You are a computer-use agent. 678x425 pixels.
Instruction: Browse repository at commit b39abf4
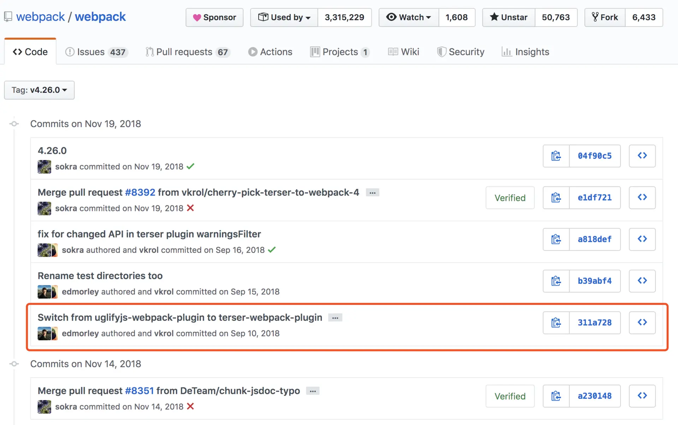pyautogui.click(x=642, y=281)
